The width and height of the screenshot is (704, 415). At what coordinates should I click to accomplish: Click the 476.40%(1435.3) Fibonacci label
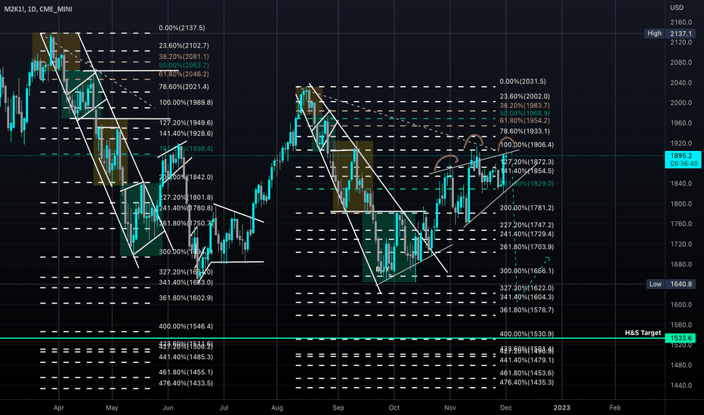[x=526, y=383]
